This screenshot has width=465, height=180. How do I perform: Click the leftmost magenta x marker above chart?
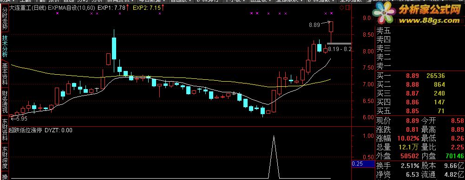pos(57,13)
